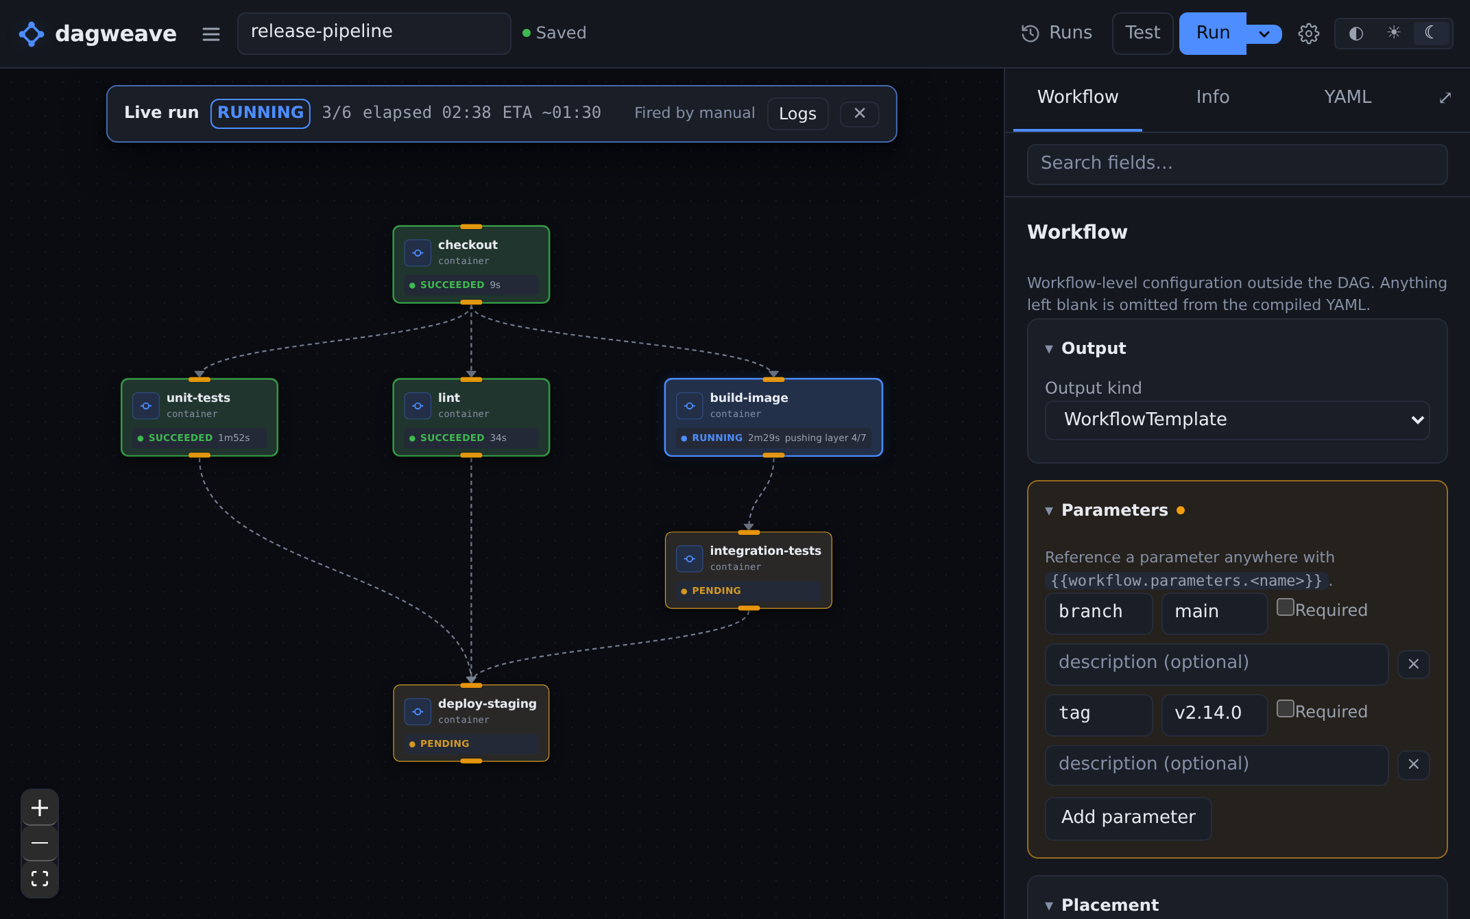Fit the graph to view
This screenshot has height=919, width=1470.
(40, 879)
